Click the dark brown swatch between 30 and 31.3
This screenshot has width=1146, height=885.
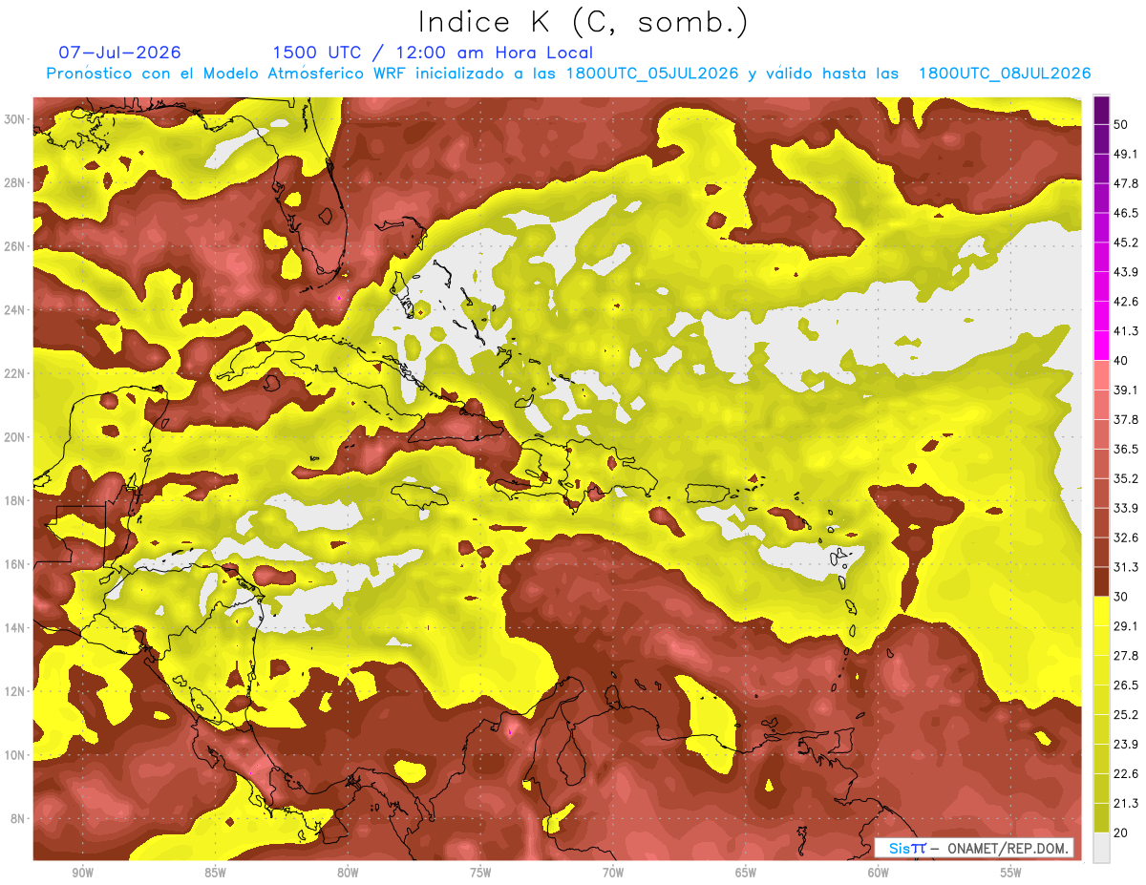[1101, 581]
